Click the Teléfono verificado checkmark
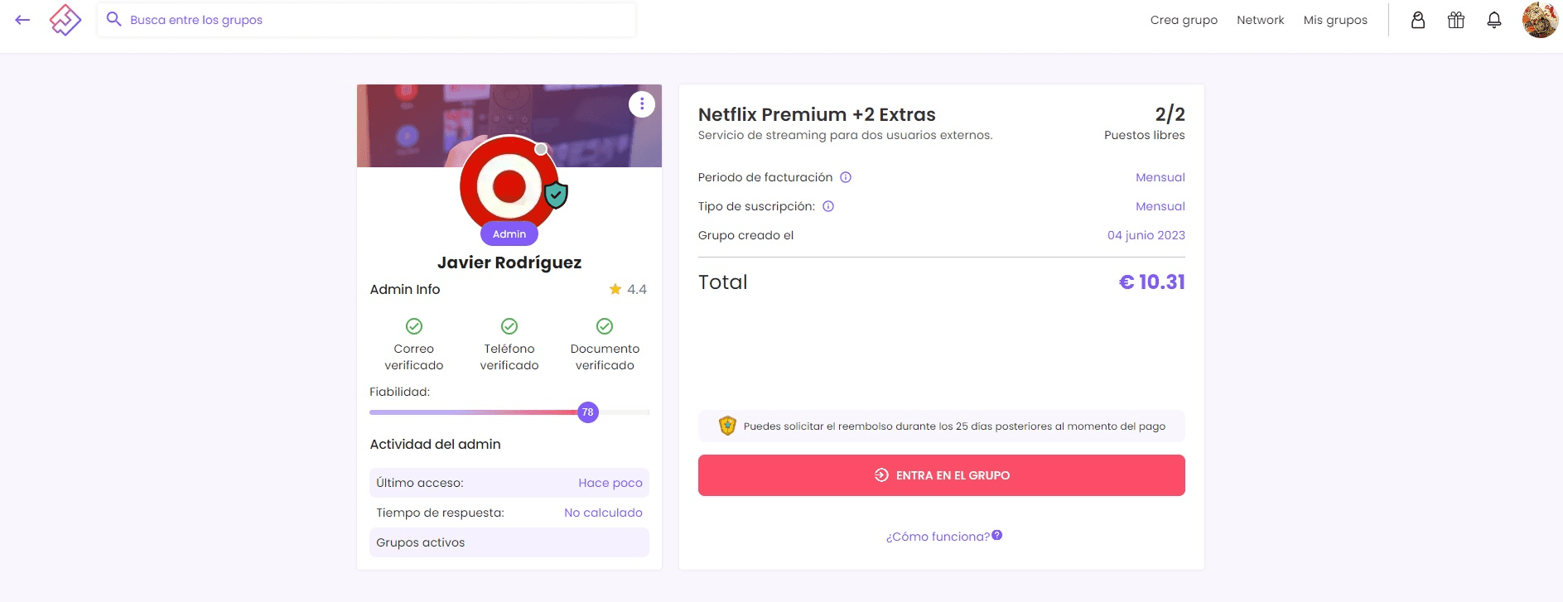 click(x=509, y=326)
